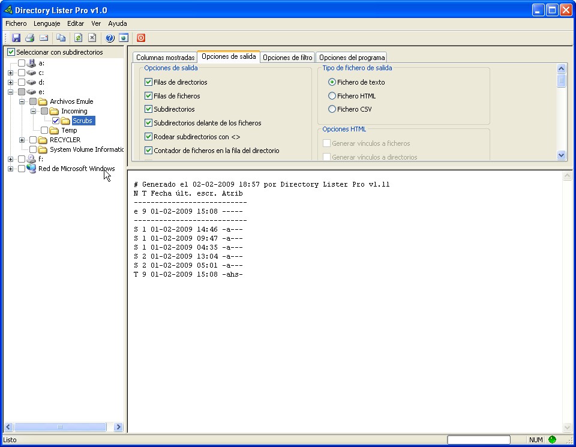
Task: Click the tree panel scroll left arrow
Action: [8, 427]
